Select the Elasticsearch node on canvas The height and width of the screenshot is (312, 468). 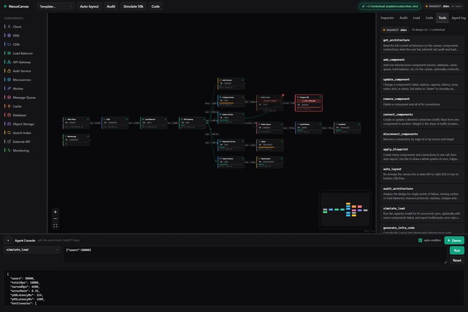[x=270, y=162]
